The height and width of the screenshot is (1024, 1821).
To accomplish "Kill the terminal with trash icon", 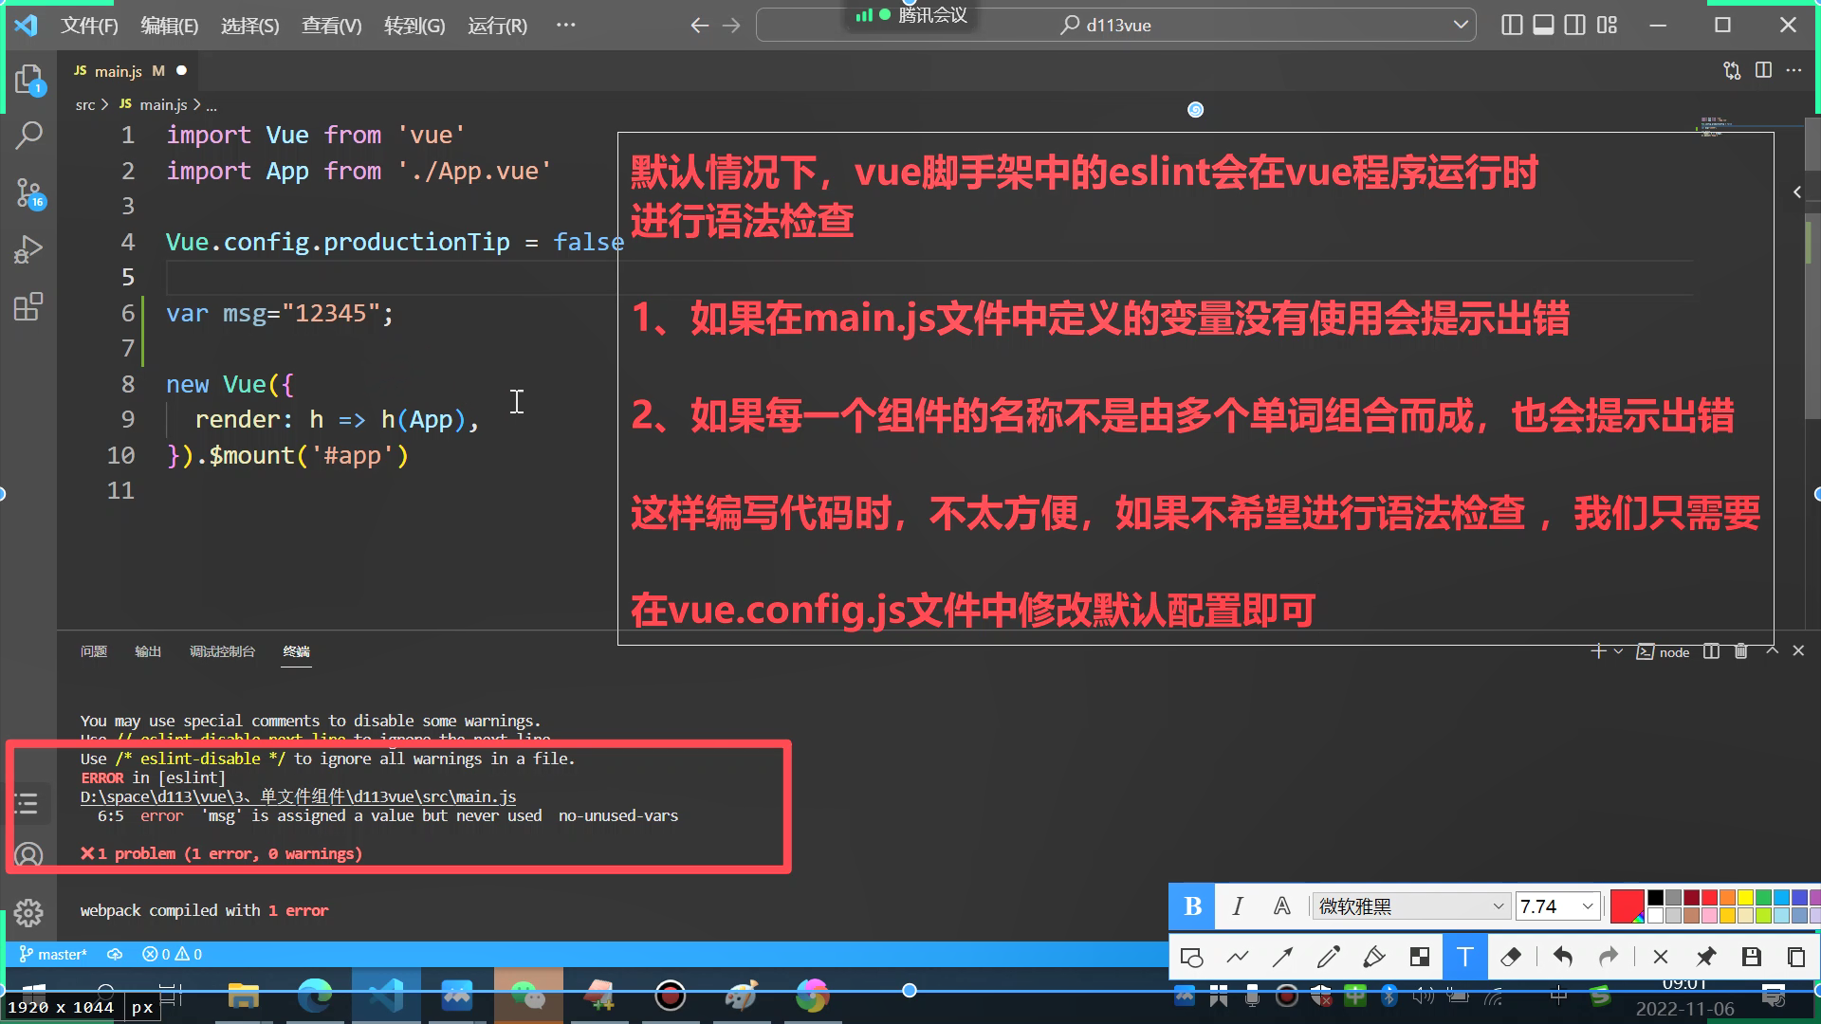I will (x=1741, y=651).
